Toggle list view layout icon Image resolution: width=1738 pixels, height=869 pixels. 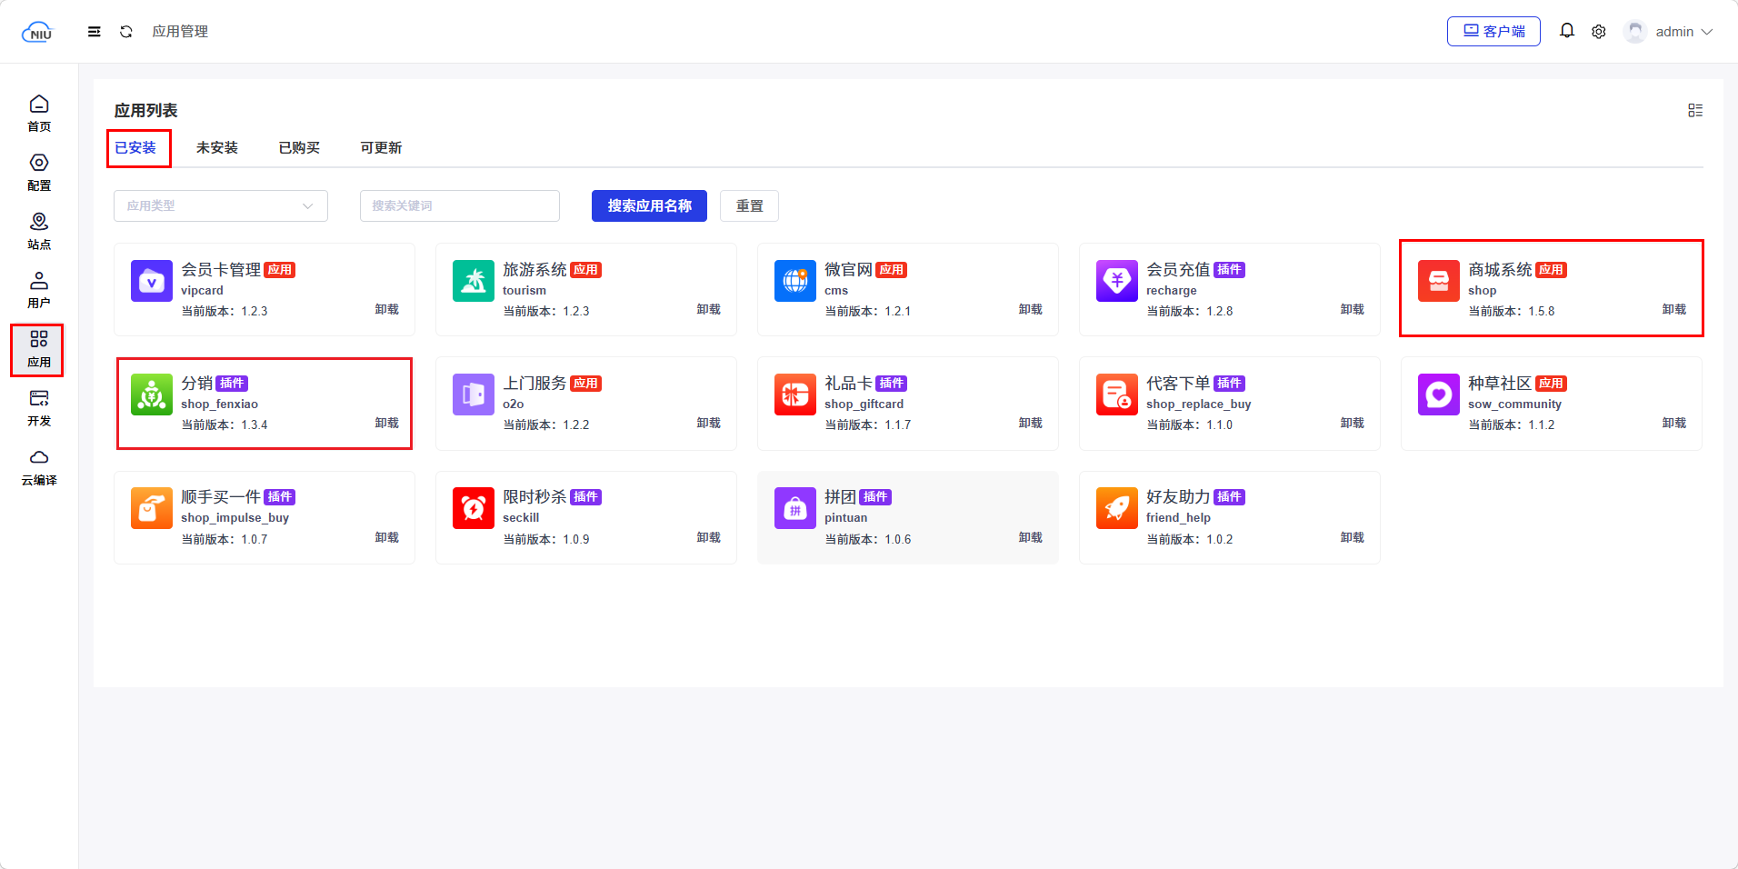click(x=1694, y=110)
